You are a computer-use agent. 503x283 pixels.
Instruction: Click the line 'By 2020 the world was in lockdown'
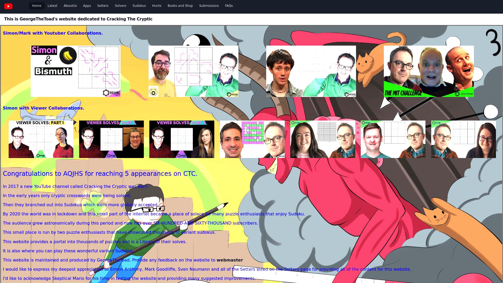pyautogui.click(x=154, y=214)
